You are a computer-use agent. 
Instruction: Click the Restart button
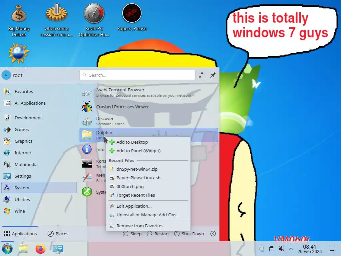[x=158, y=234]
